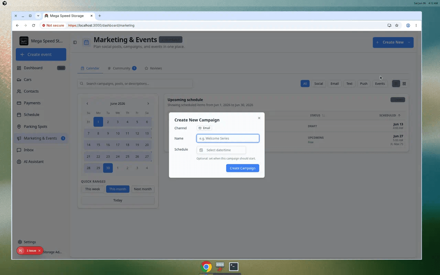440x275 pixels.
Task: Click the Parking Spots pin icon
Action: [x=19, y=126]
